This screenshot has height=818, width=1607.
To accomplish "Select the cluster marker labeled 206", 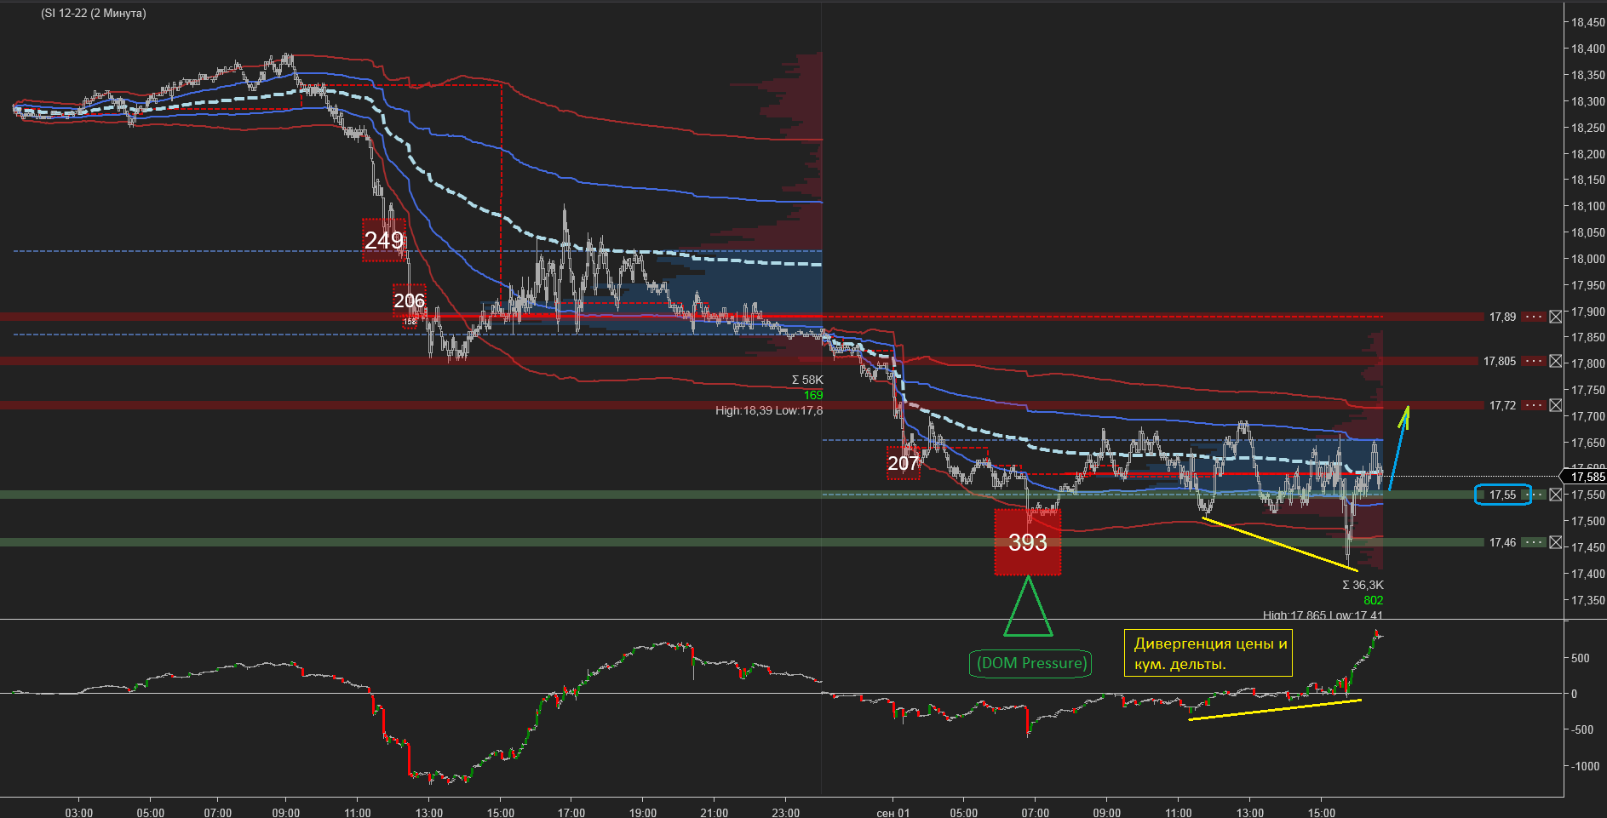I will 409,300.
